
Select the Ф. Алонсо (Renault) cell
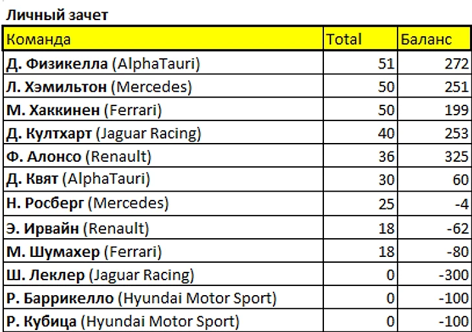click(x=163, y=155)
